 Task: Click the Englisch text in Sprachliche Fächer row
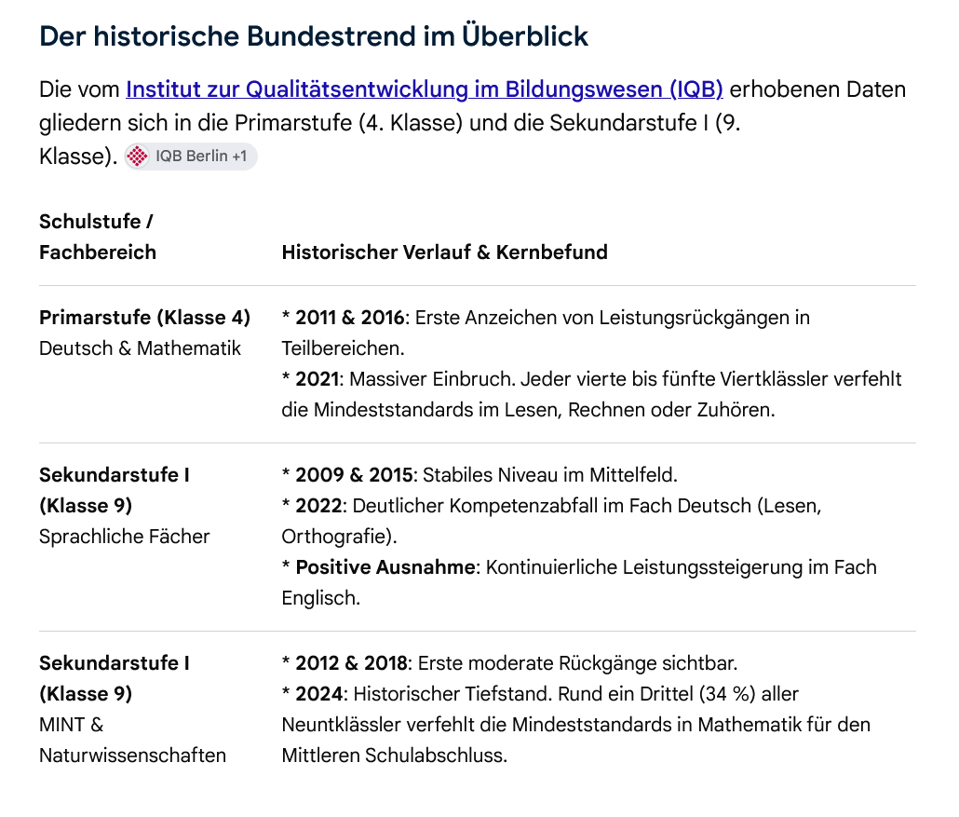click(320, 598)
